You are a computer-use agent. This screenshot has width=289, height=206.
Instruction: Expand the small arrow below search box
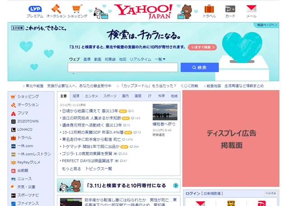point(73,74)
